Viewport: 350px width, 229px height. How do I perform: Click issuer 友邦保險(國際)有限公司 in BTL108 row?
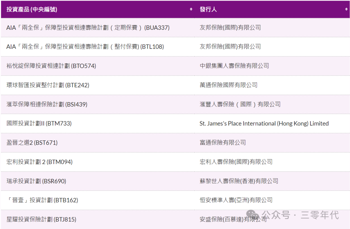coord(230,47)
